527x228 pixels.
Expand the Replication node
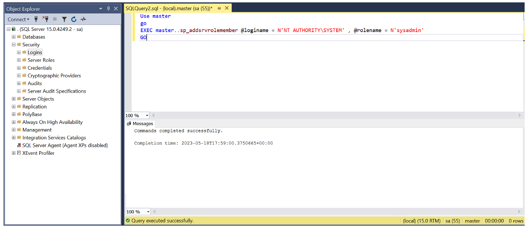coord(13,106)
